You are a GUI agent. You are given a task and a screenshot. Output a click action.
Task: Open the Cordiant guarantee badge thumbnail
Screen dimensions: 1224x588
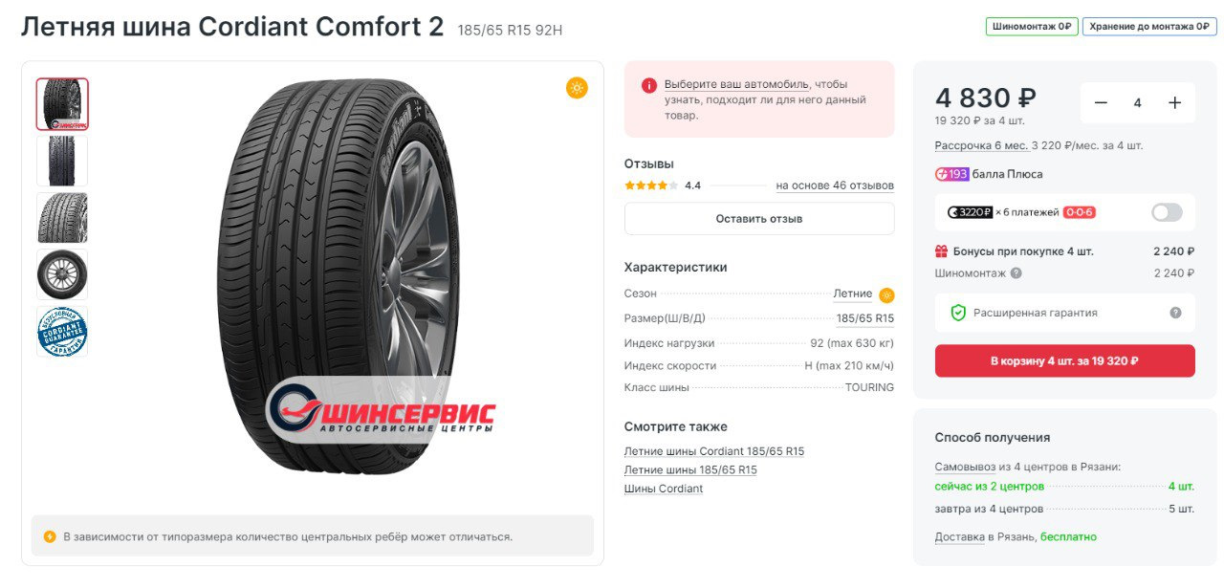[x=62, y=332]
